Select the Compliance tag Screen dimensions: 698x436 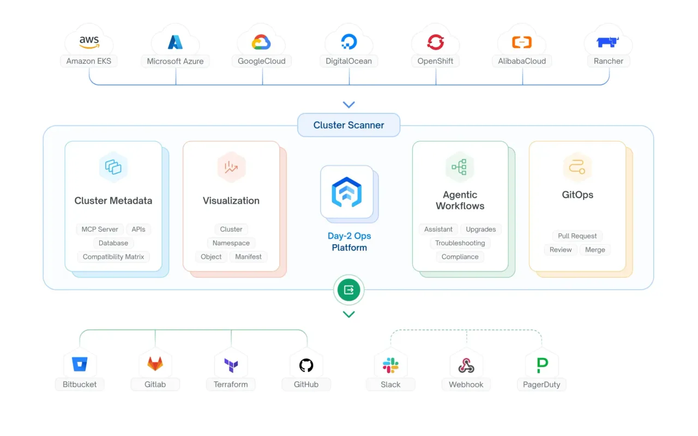[460, 257]
